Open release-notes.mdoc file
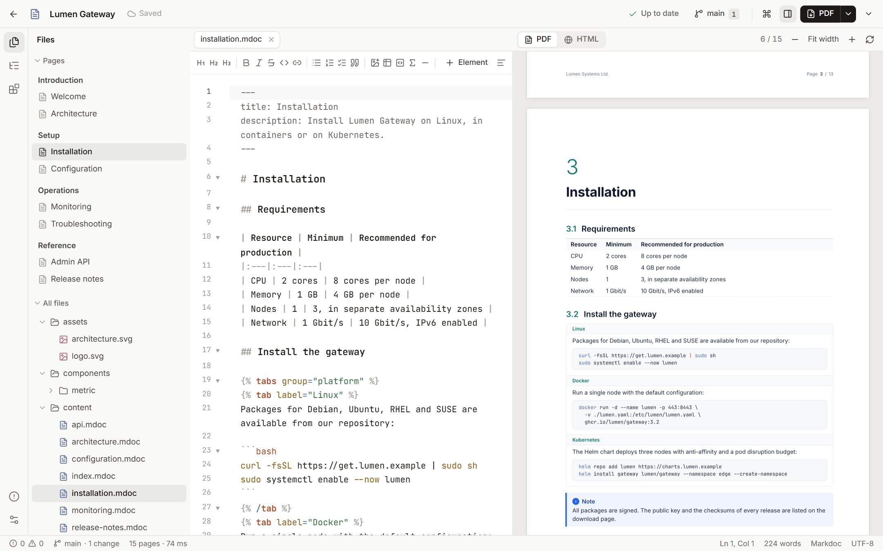Screen dimensions: 883x551 tap(109, 527)
